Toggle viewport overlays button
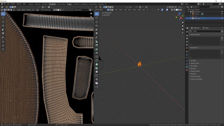Screen dimensions: 224x126 (167, 10)
